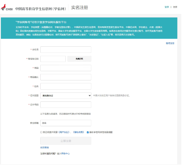Open the 注册 link at top right
The height and width of the screenshot is (166, 185).
click(175, 7)
